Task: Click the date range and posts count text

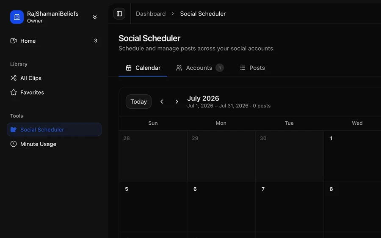Action: [x=229, y=106]
